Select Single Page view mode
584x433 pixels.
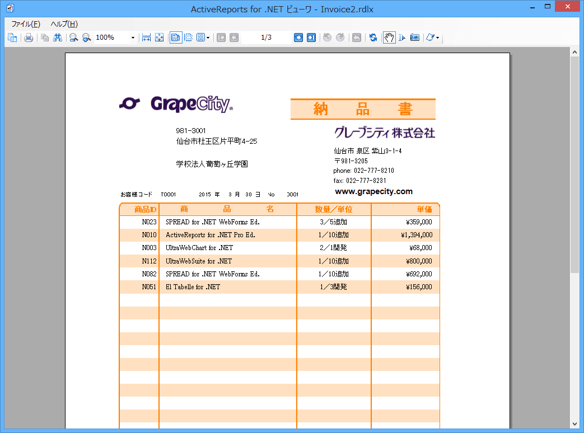tap(176, 37)
